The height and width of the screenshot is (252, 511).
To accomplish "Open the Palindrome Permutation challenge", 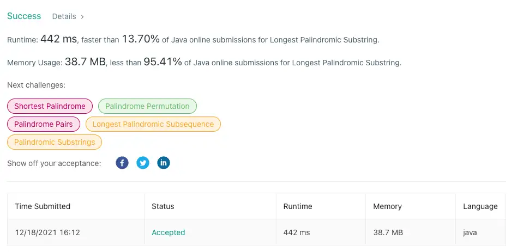I will click(147, 106).
